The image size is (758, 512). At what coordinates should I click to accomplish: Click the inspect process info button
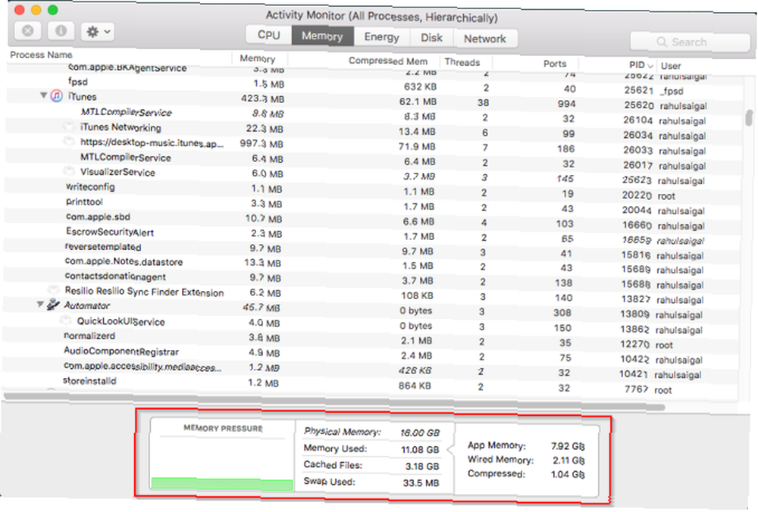[x=61, y=31]
